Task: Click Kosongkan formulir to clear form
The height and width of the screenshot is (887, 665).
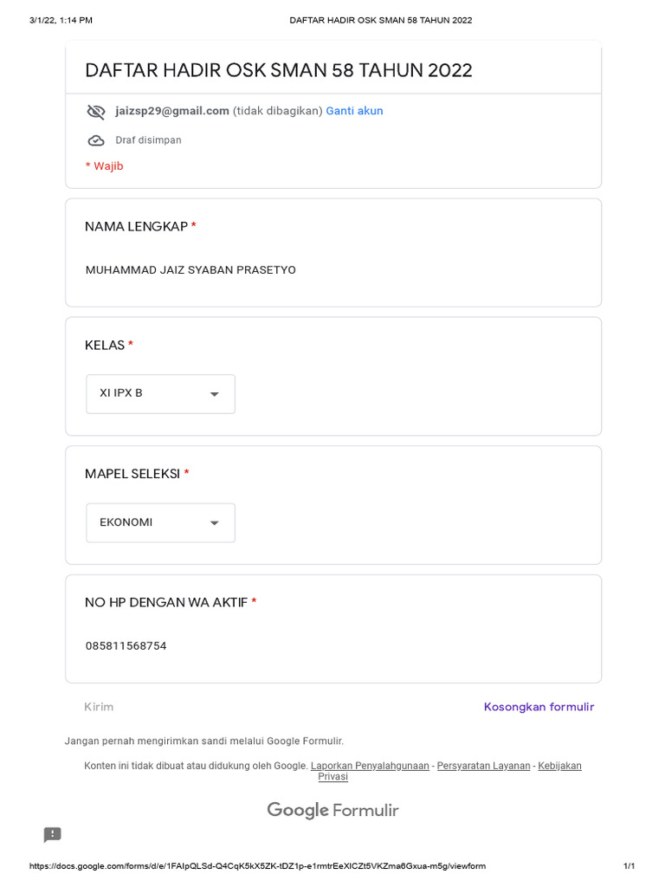Action: tap(539, 707)
